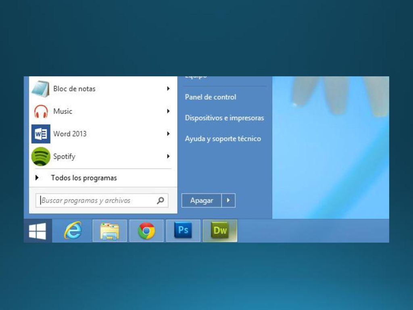The width and height of the screenshot is (413, 310).
Task: Open the Windows Start button
Action: (38, 231)
